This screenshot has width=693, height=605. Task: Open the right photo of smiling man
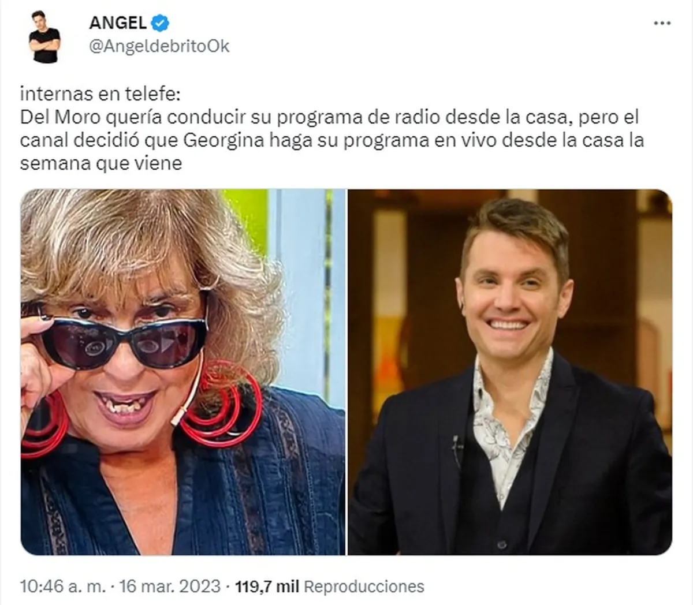point(510,372)
